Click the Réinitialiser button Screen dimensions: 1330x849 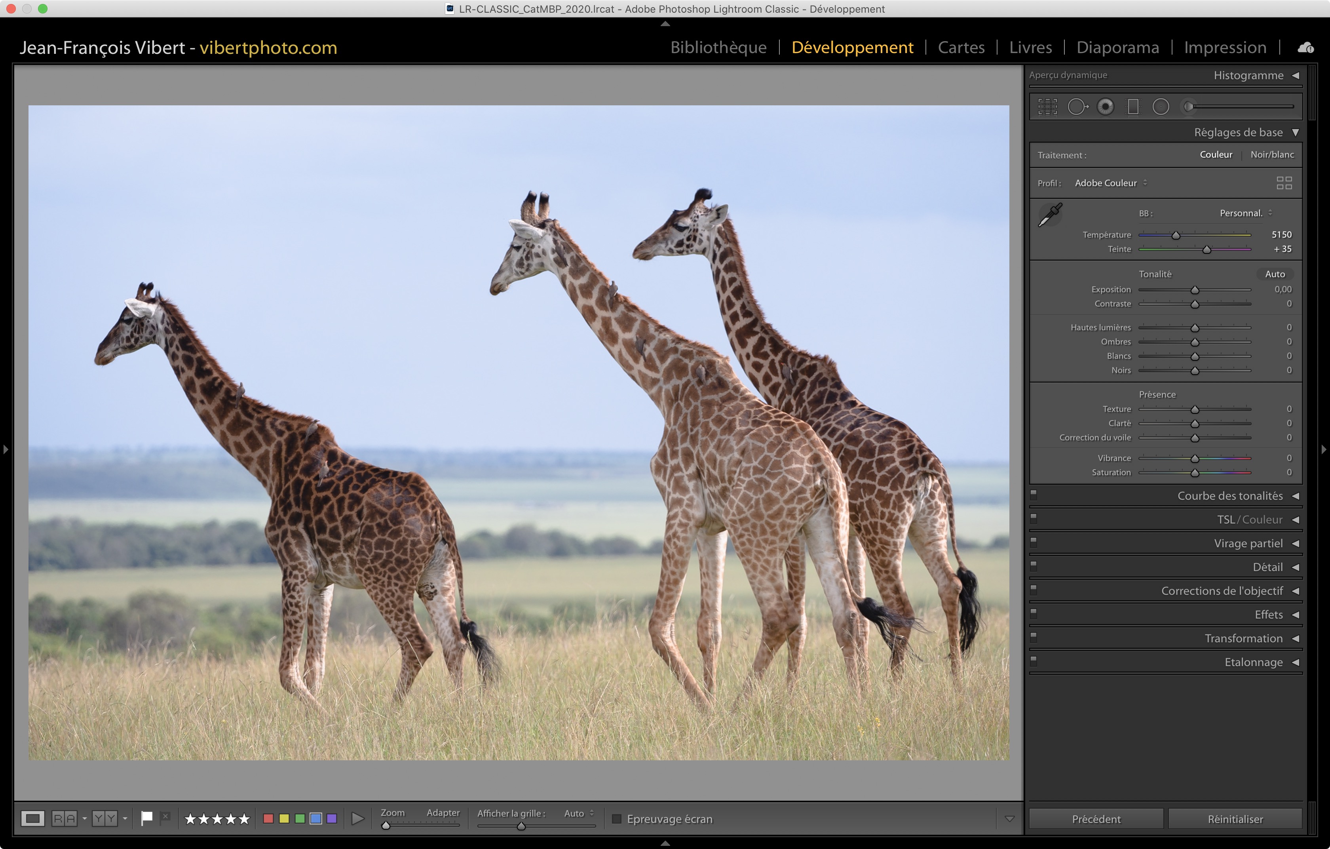[x=1235, y=819]
